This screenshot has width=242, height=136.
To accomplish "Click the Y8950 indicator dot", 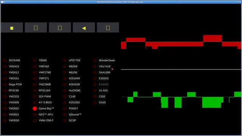I will pos(35,60).
